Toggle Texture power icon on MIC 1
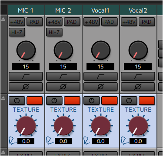This screenshot has height=156, width=163. click(x=17, y=101)
